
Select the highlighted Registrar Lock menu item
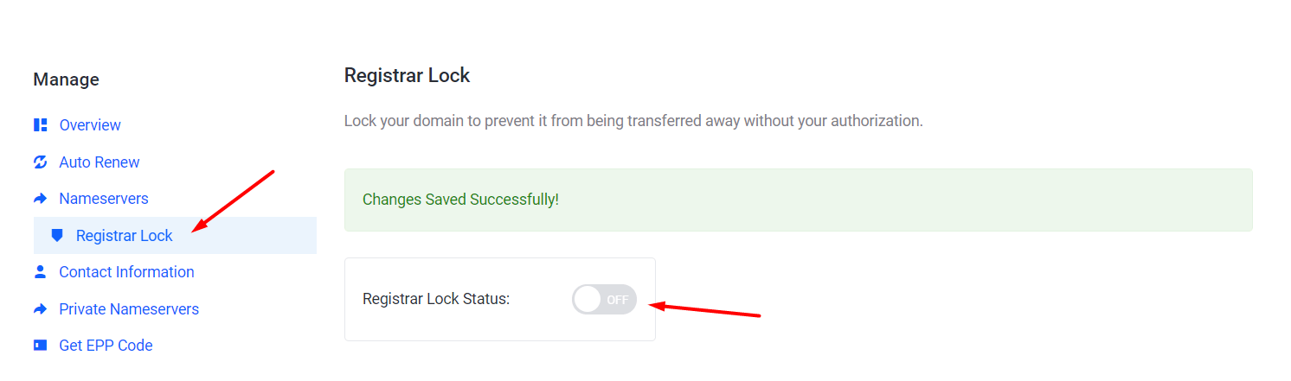coord(175,235)
